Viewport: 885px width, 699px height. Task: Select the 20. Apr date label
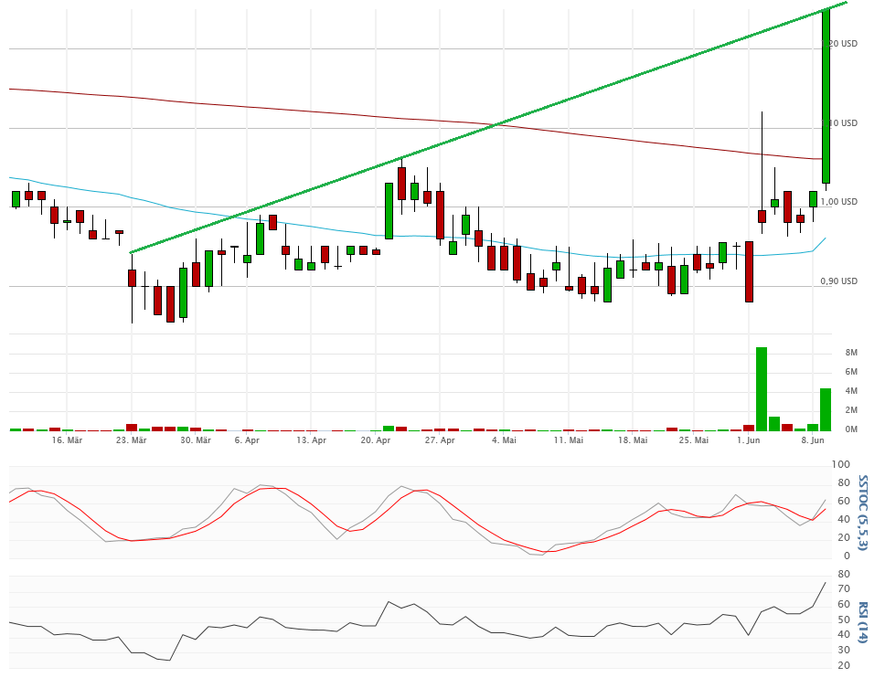coord(376,440)
